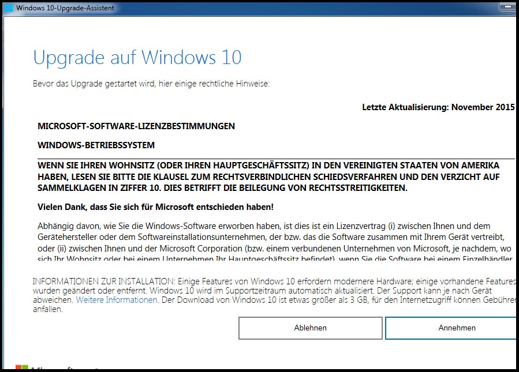This screenshot has height=372, width=519.
Task: Click the SAMMELKLAGEN IN ZIFFER 10 line
Action: pos(222,188)
